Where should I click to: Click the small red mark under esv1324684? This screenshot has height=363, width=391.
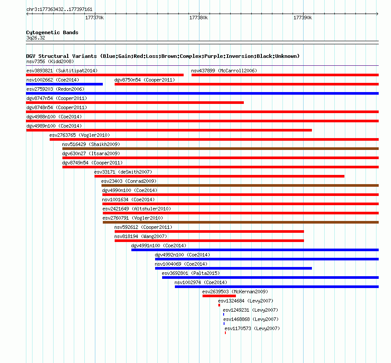click(219, 305)
